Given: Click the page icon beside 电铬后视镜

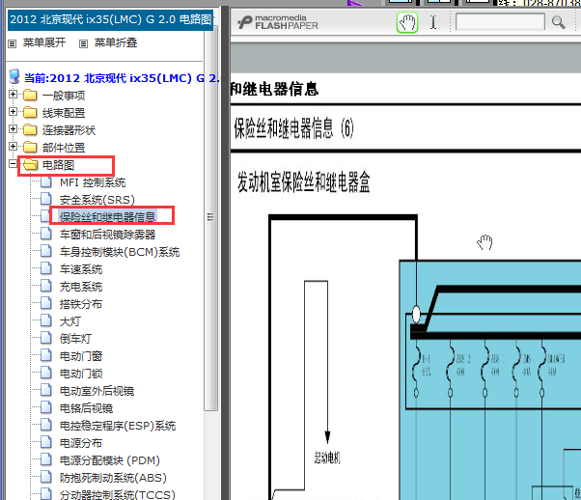Looking at the screenshot, I should (46, 407).
